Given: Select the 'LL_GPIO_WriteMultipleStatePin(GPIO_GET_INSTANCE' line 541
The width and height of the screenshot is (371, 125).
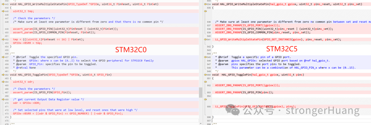Looking at the screenshot, I should click(x=279, y=39).
